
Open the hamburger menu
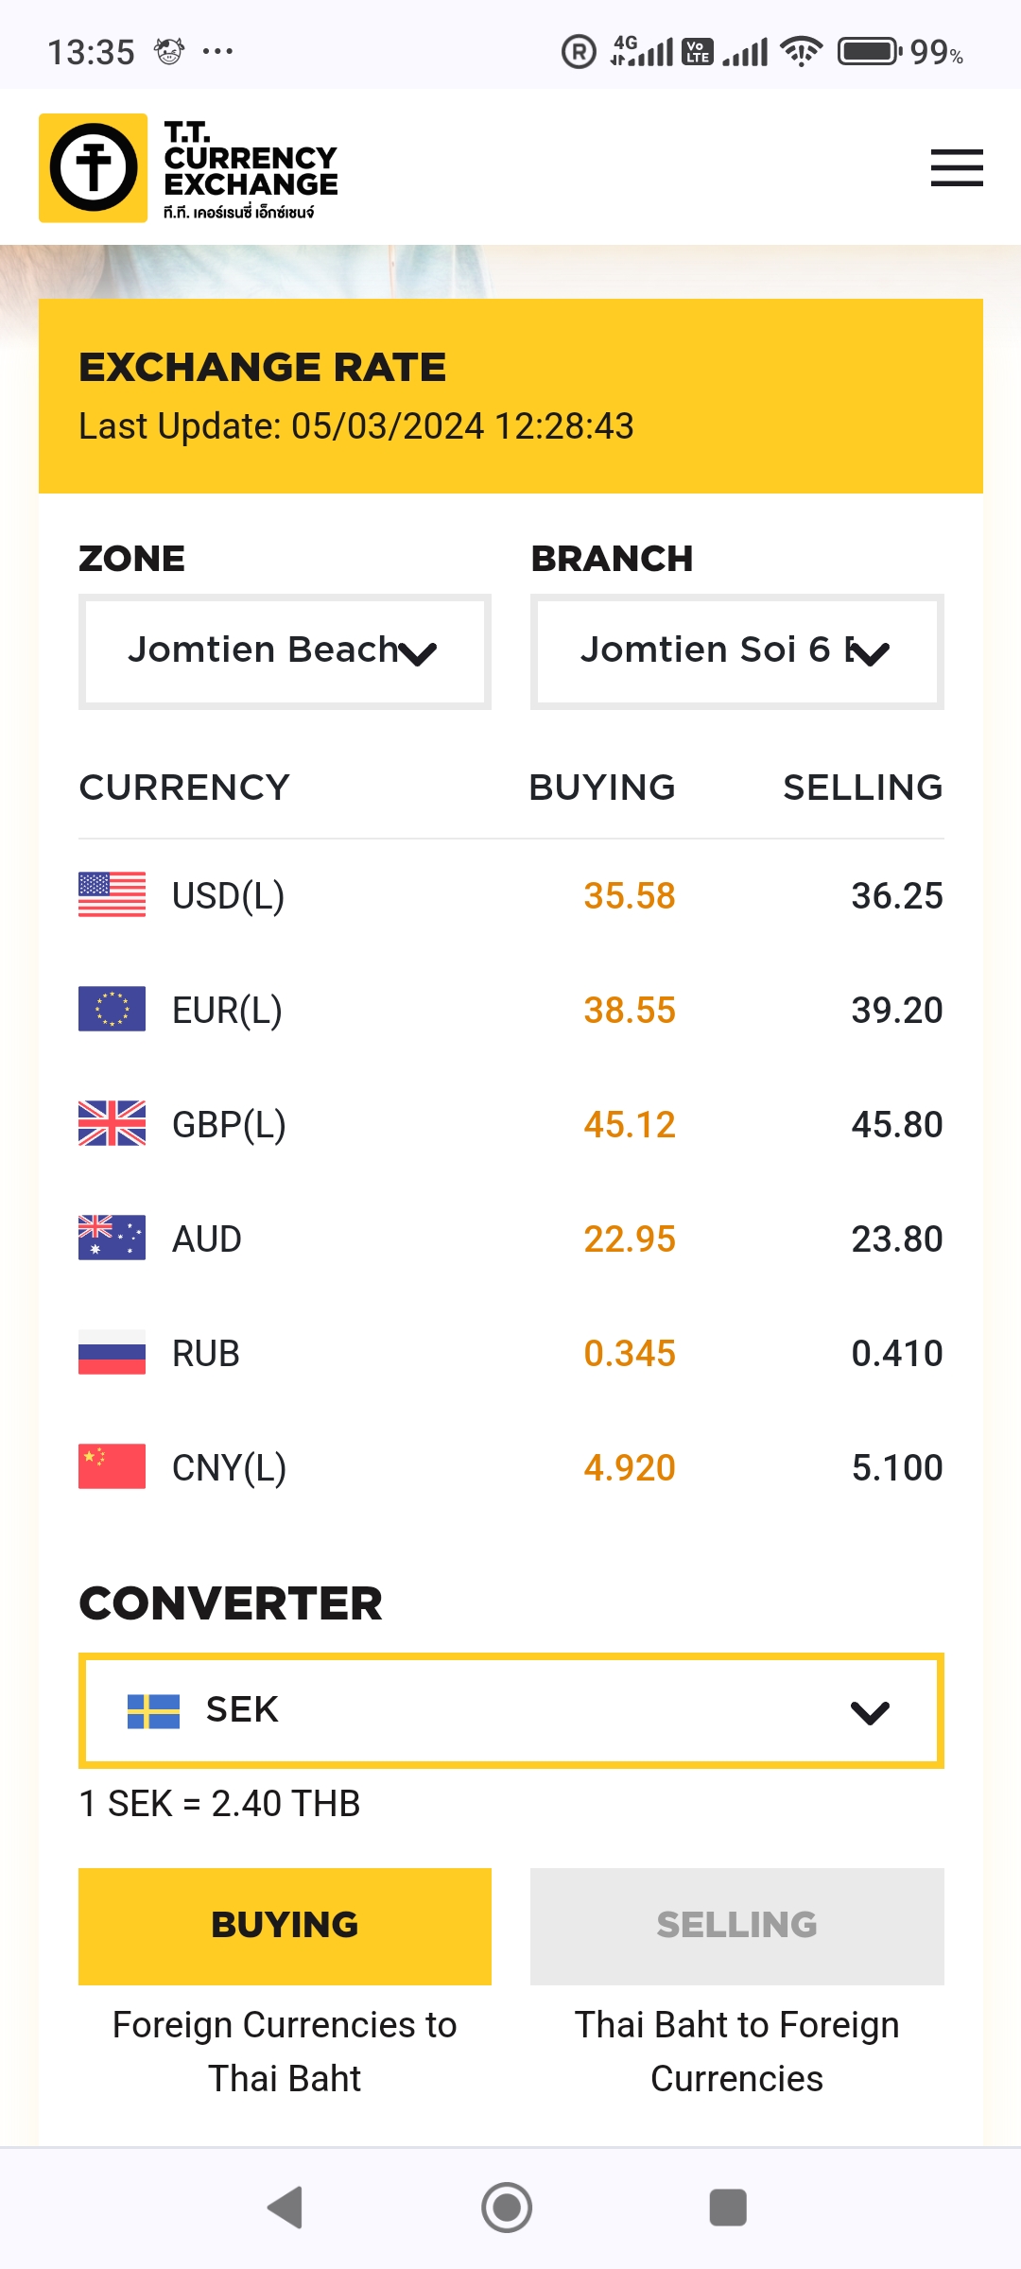(x=957, y=167)
